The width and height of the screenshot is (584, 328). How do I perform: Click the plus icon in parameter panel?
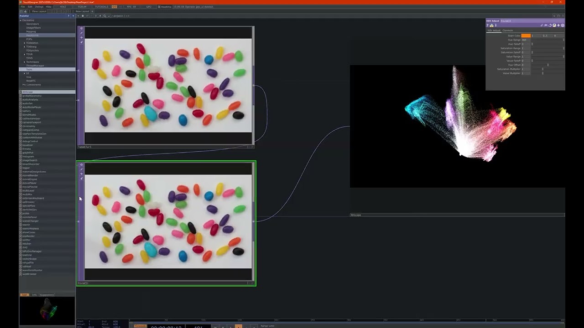click(558, 26)
